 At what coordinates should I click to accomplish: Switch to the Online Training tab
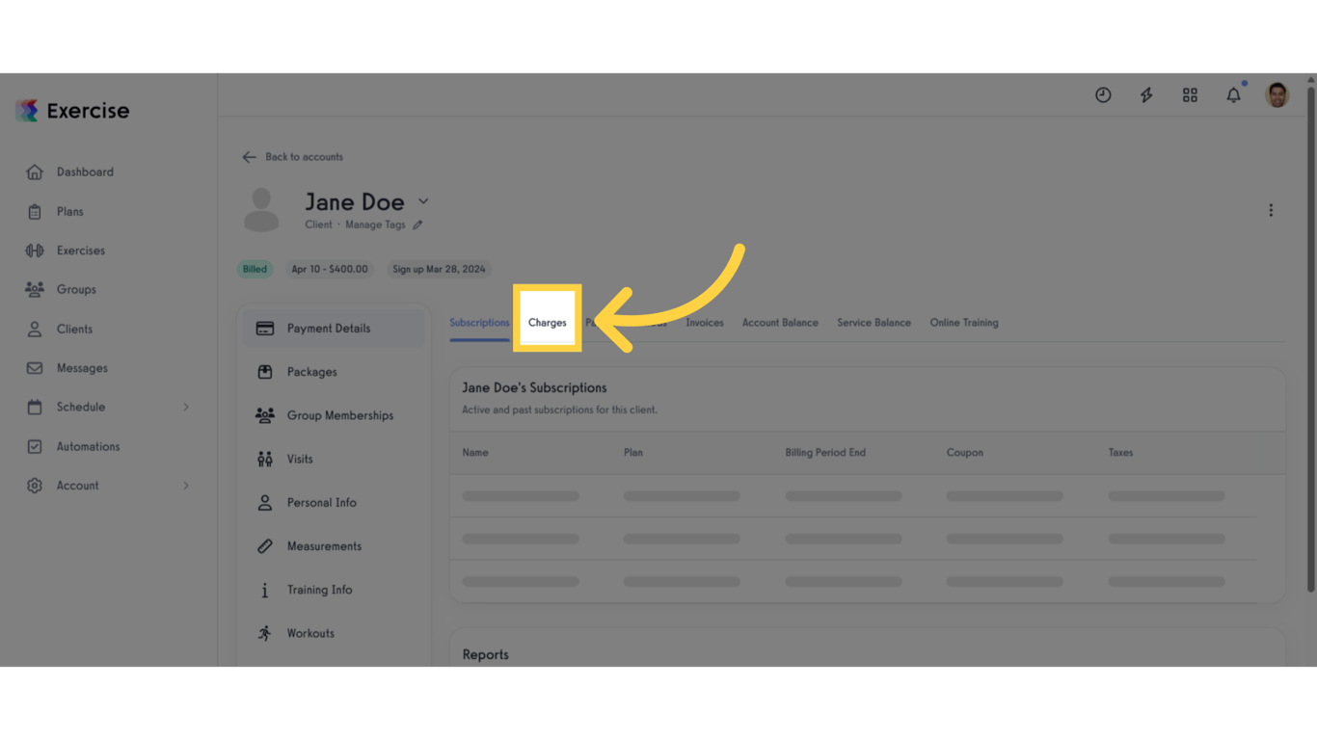(x=964, y=323)
